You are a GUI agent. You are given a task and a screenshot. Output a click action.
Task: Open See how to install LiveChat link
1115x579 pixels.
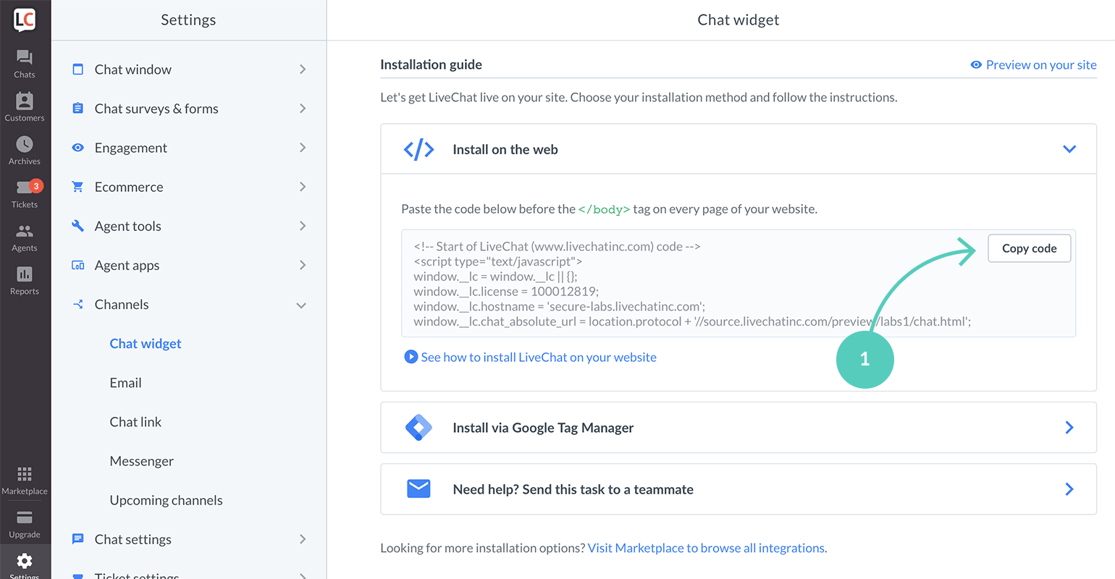pyautogui.click(x=539, y=357)
